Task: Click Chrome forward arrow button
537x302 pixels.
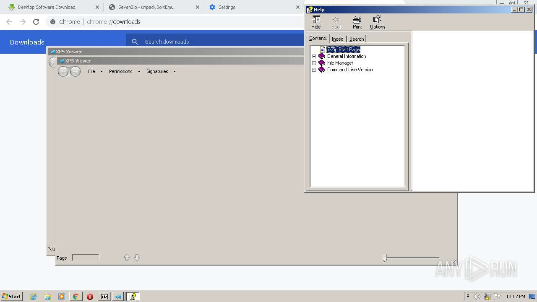Action: point(23,22)
